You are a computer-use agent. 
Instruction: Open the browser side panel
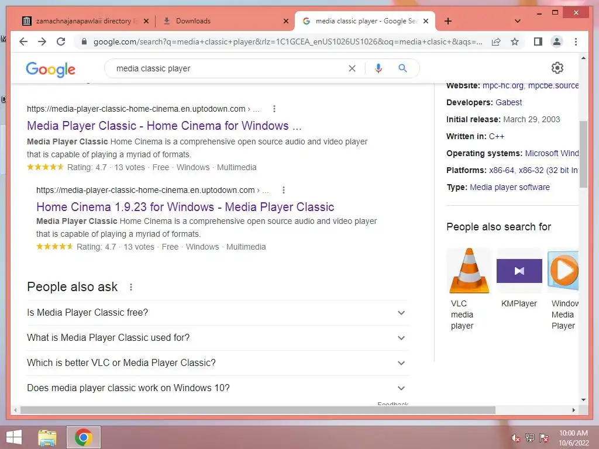(x=538, y=42)
